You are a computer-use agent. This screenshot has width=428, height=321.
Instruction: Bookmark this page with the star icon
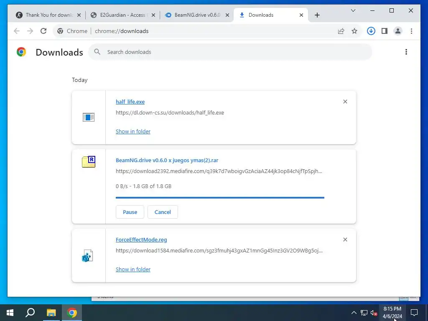tap(354, 31)
